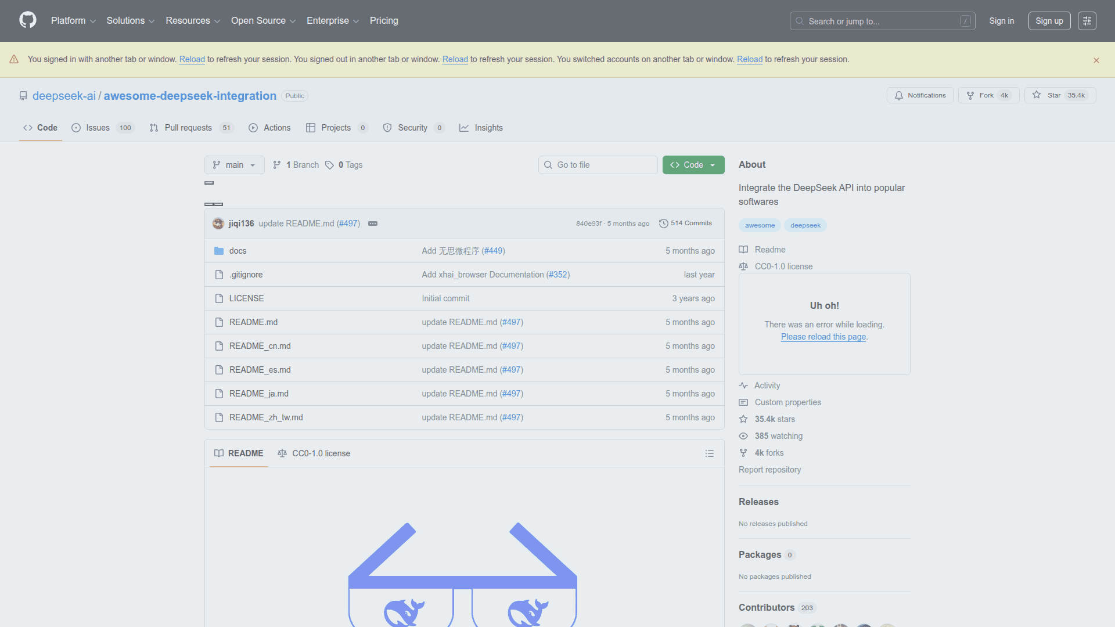The image size is (1115, 627).
Task: Expand the main branch dropdown
Action: click(x=234, y=165)
